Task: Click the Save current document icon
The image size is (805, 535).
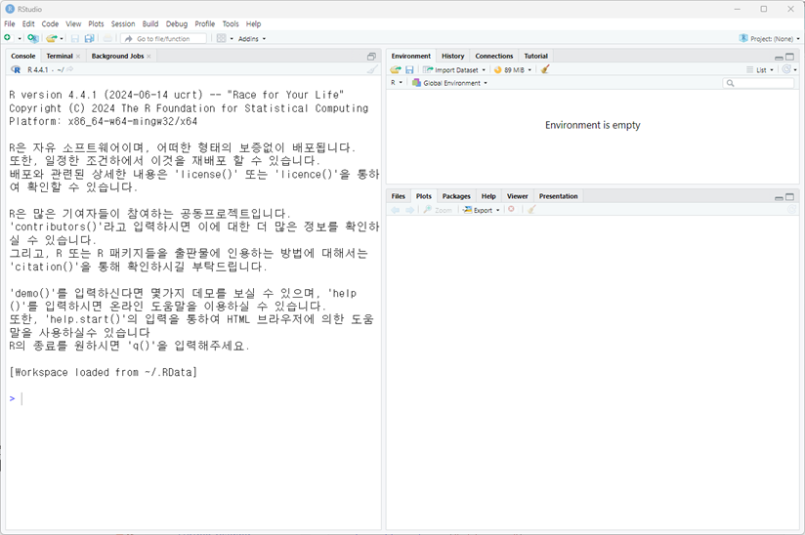Action: [75, 38]
